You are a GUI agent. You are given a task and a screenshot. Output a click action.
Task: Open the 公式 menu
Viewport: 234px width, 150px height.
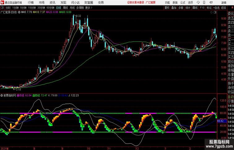pyautogui.click(x=183, y=2)
